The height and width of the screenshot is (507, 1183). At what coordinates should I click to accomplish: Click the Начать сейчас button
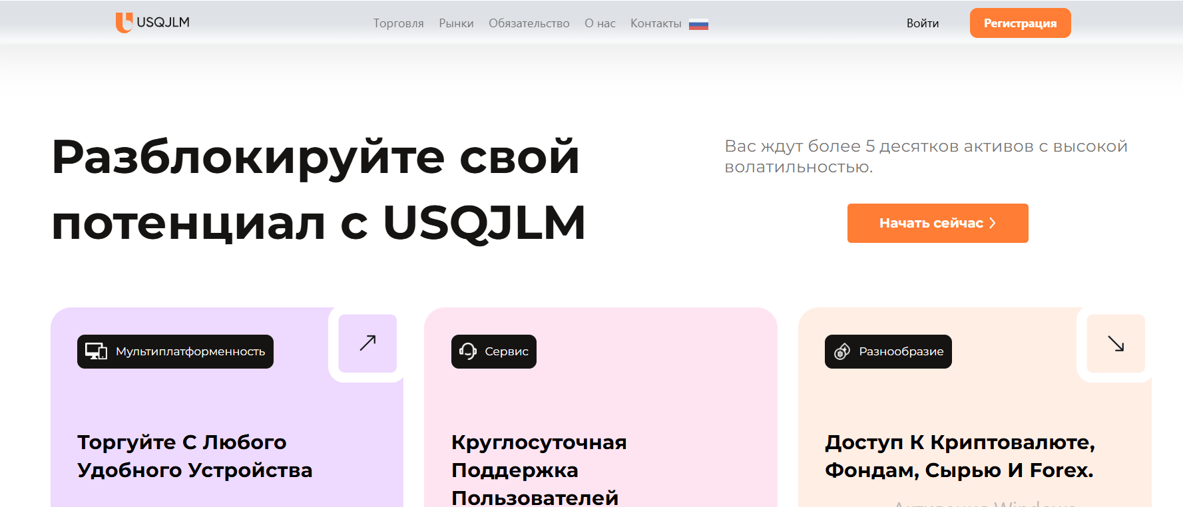(937, 223)
